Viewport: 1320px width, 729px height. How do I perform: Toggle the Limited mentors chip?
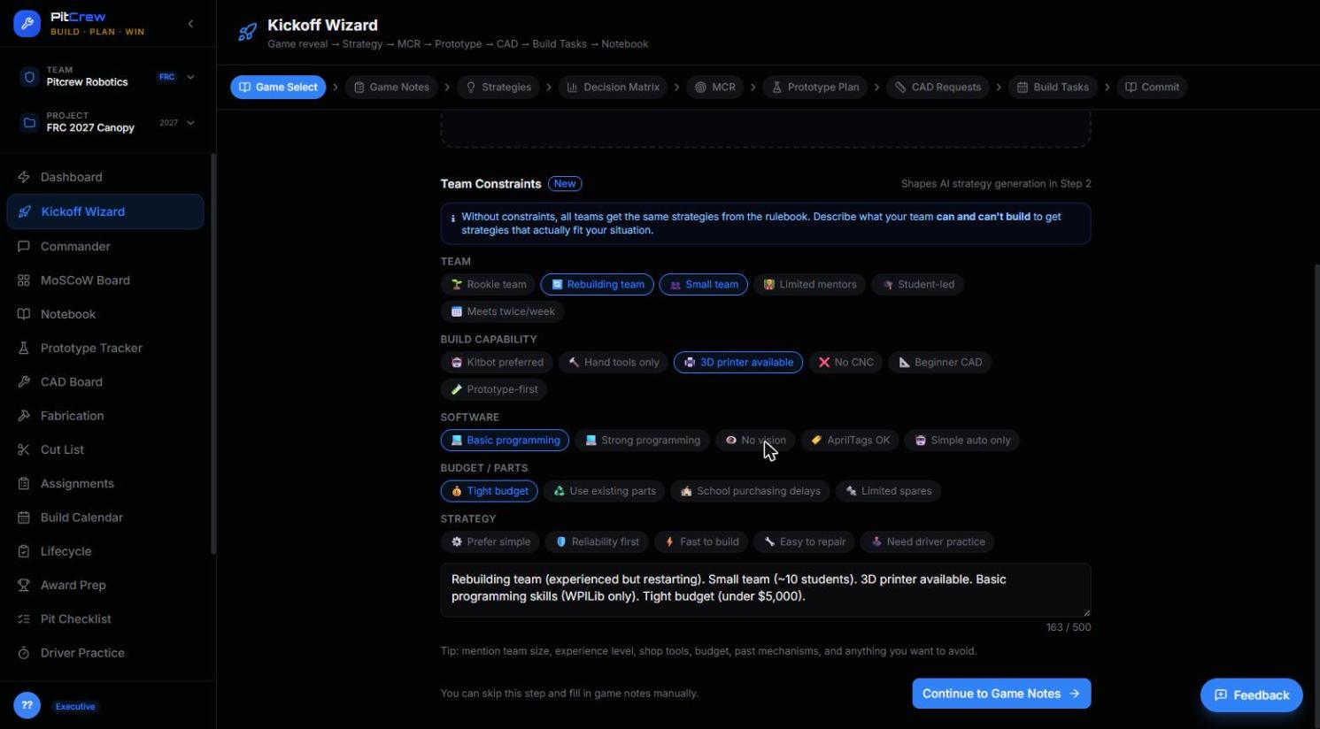coord(810,284)
